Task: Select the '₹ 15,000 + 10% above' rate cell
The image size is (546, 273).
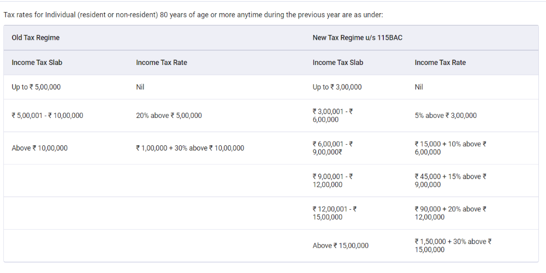Action: point(450,148)
